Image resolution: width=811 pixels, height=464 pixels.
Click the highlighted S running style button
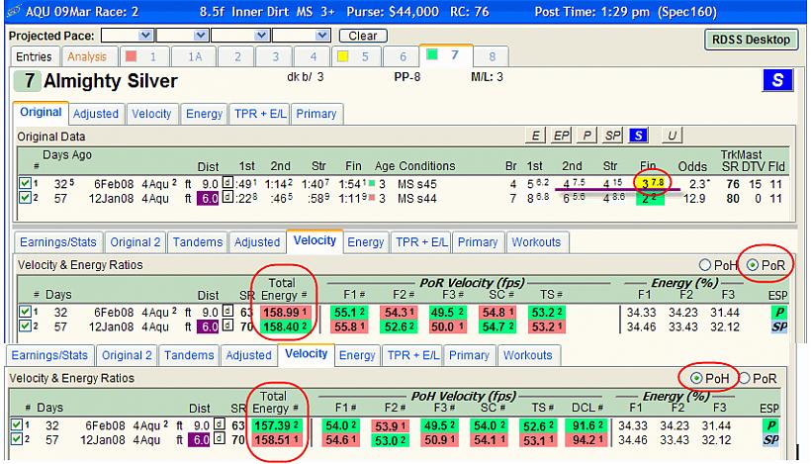tap(638, 136)
